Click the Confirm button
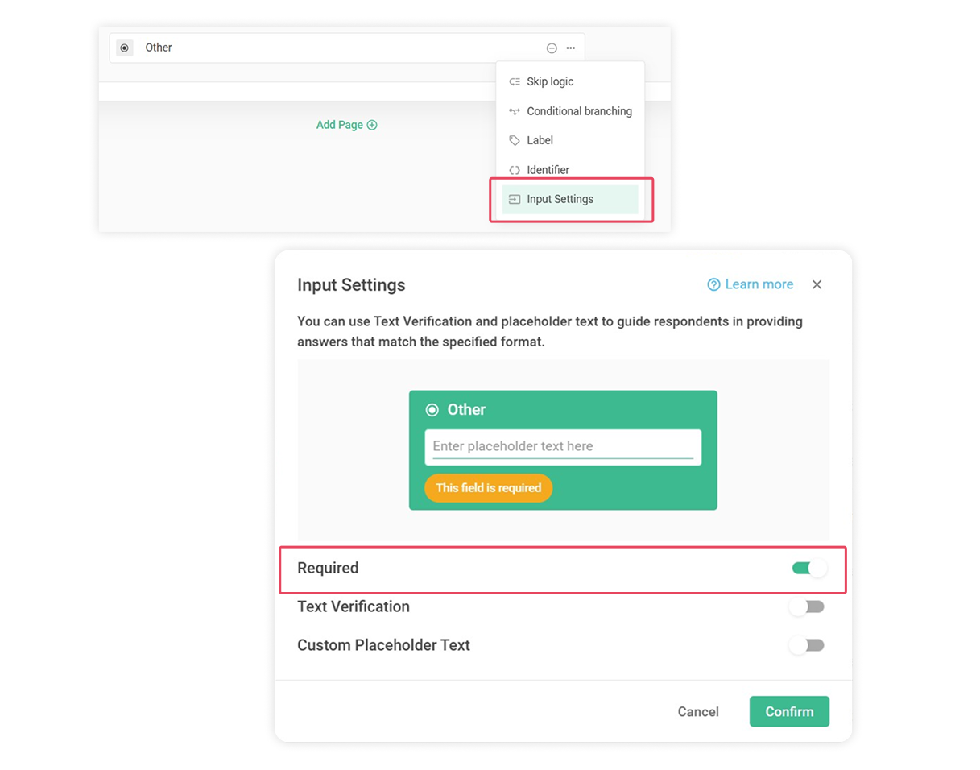980x770 pixels. pyautogui.click(x=789, y=711)
